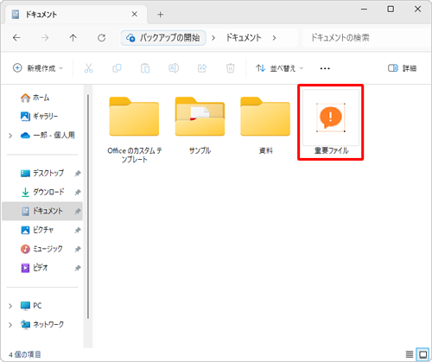Click the Paste clipboard icon

tap(145, 68)
